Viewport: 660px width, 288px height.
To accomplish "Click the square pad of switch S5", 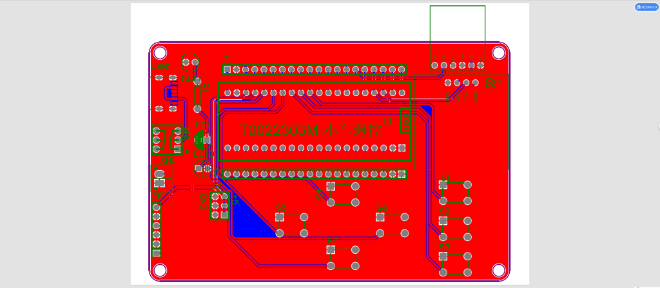I will coord(279,217).
